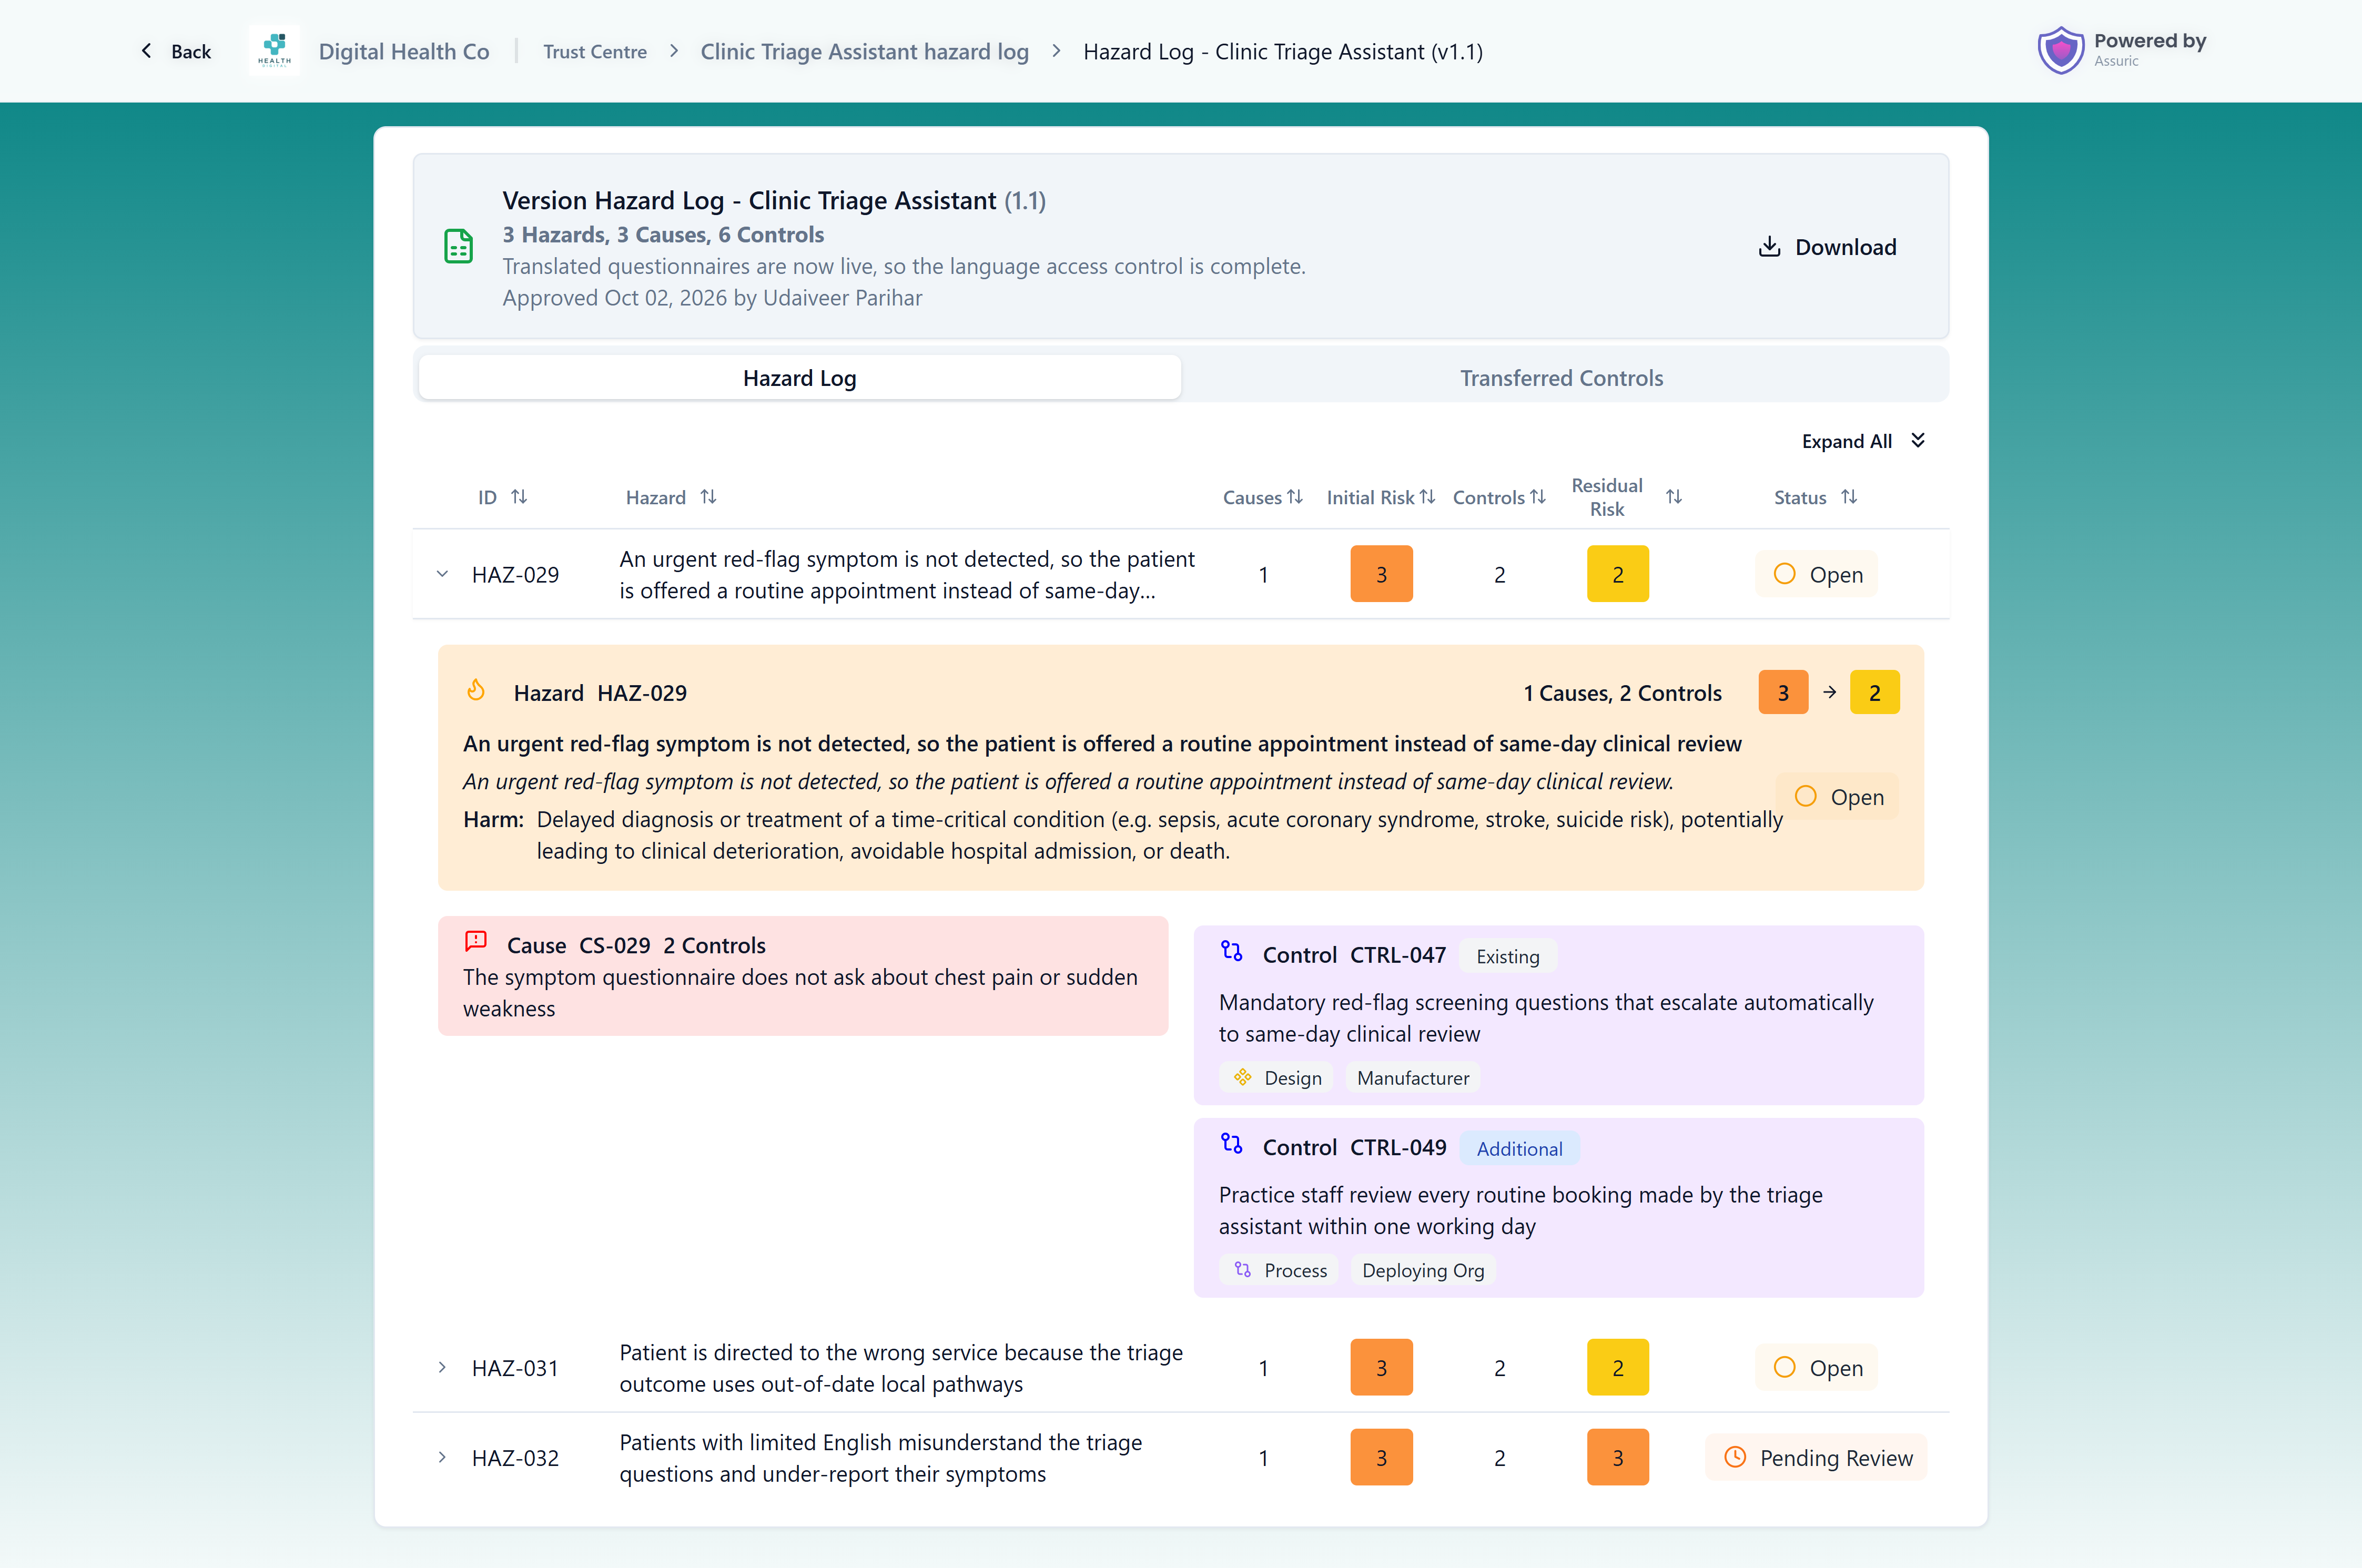Click the Manufacturer tag
2362x1568 pixels.
tap(1412, 1077)
